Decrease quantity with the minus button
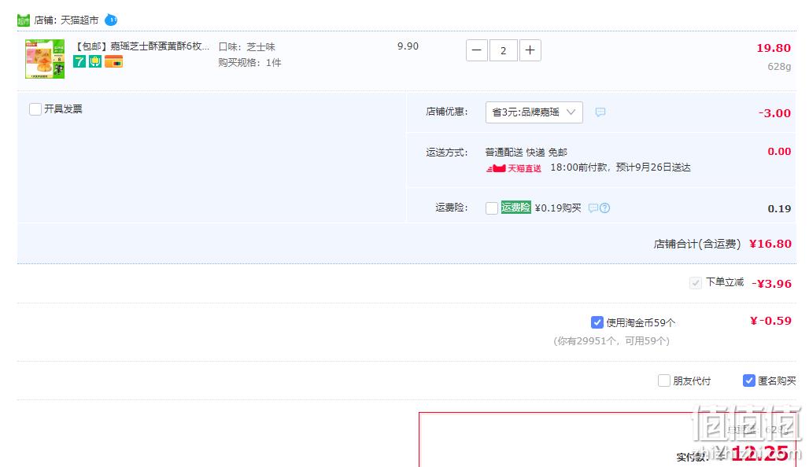This screenshot has height=467, width=809. coord(477,50)
